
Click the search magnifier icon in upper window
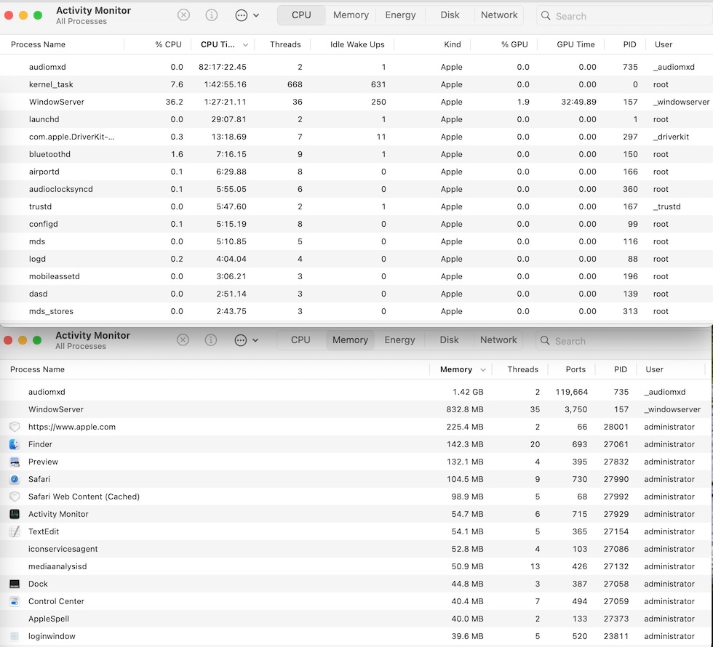pyautogui.click(x=546, y=15)
